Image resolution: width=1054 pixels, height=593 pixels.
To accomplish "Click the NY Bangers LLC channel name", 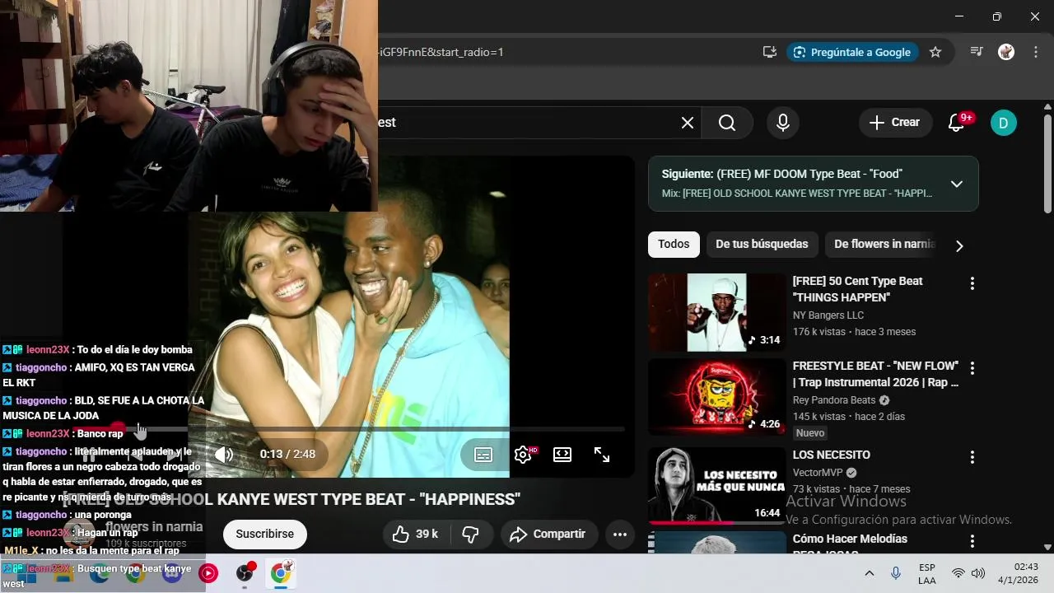I will (828, 315).
